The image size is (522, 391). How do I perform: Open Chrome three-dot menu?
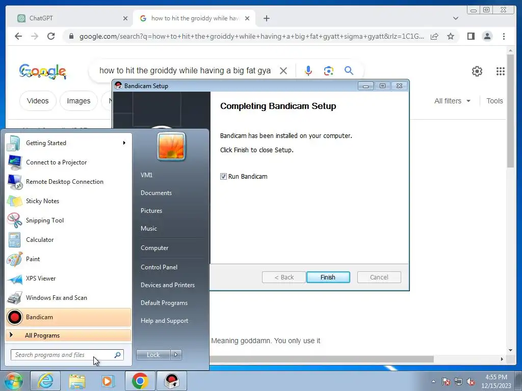tap(504, 36)
